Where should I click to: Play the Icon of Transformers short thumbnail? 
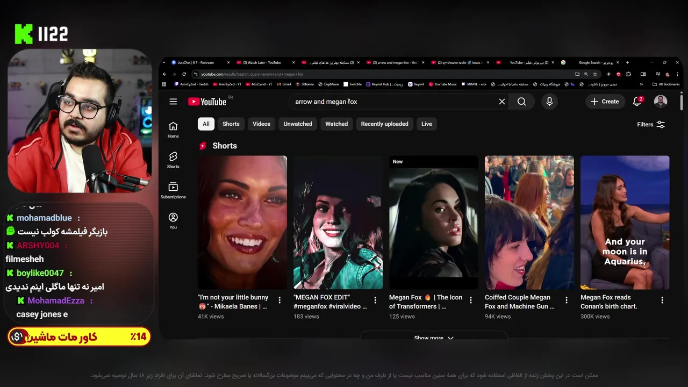pyautogui.click(x=434, y=223)
